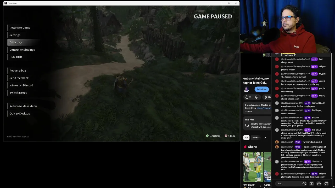Image resolution: width=335 pixels, height=188 pixels.
Task: Select Return to Game in pause menu
Action: [x=20, y=28]
